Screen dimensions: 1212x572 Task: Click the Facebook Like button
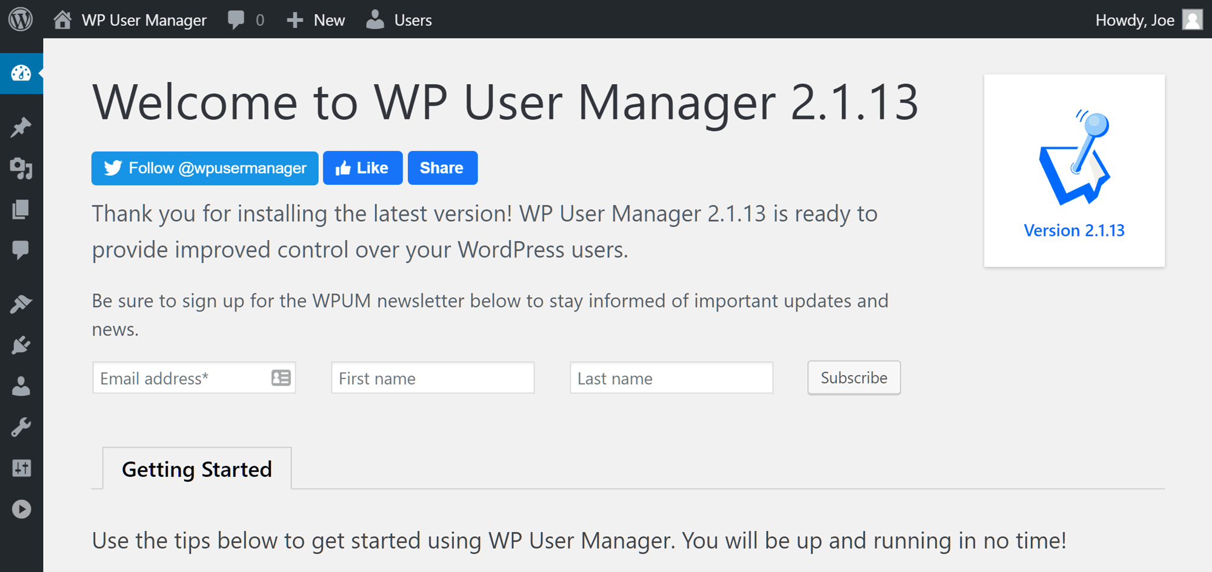(362, 168)
